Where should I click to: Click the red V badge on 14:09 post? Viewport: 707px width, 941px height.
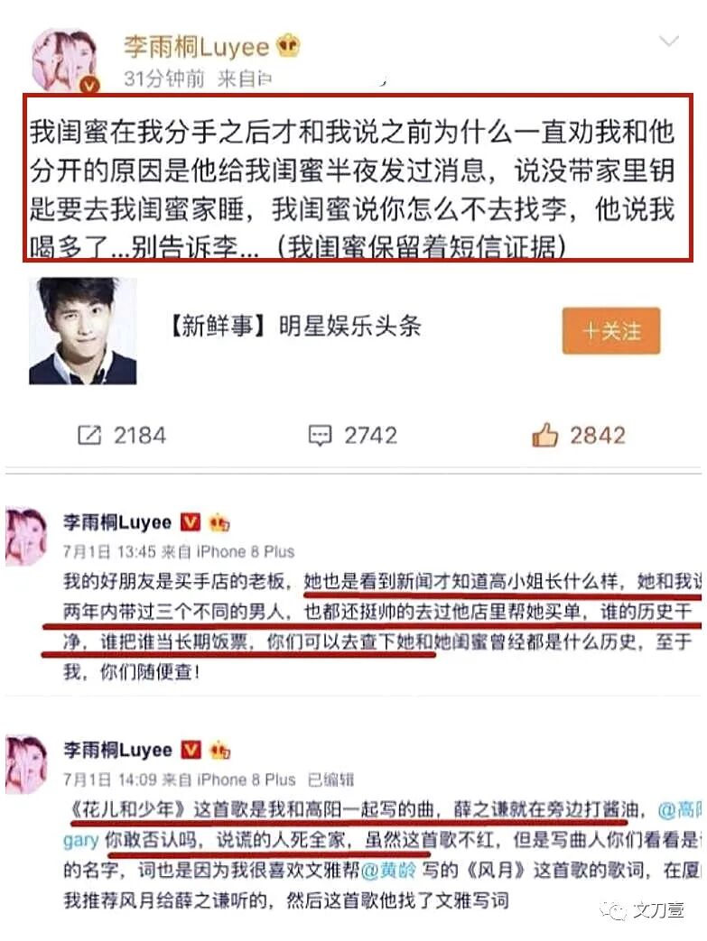[191, 750]
